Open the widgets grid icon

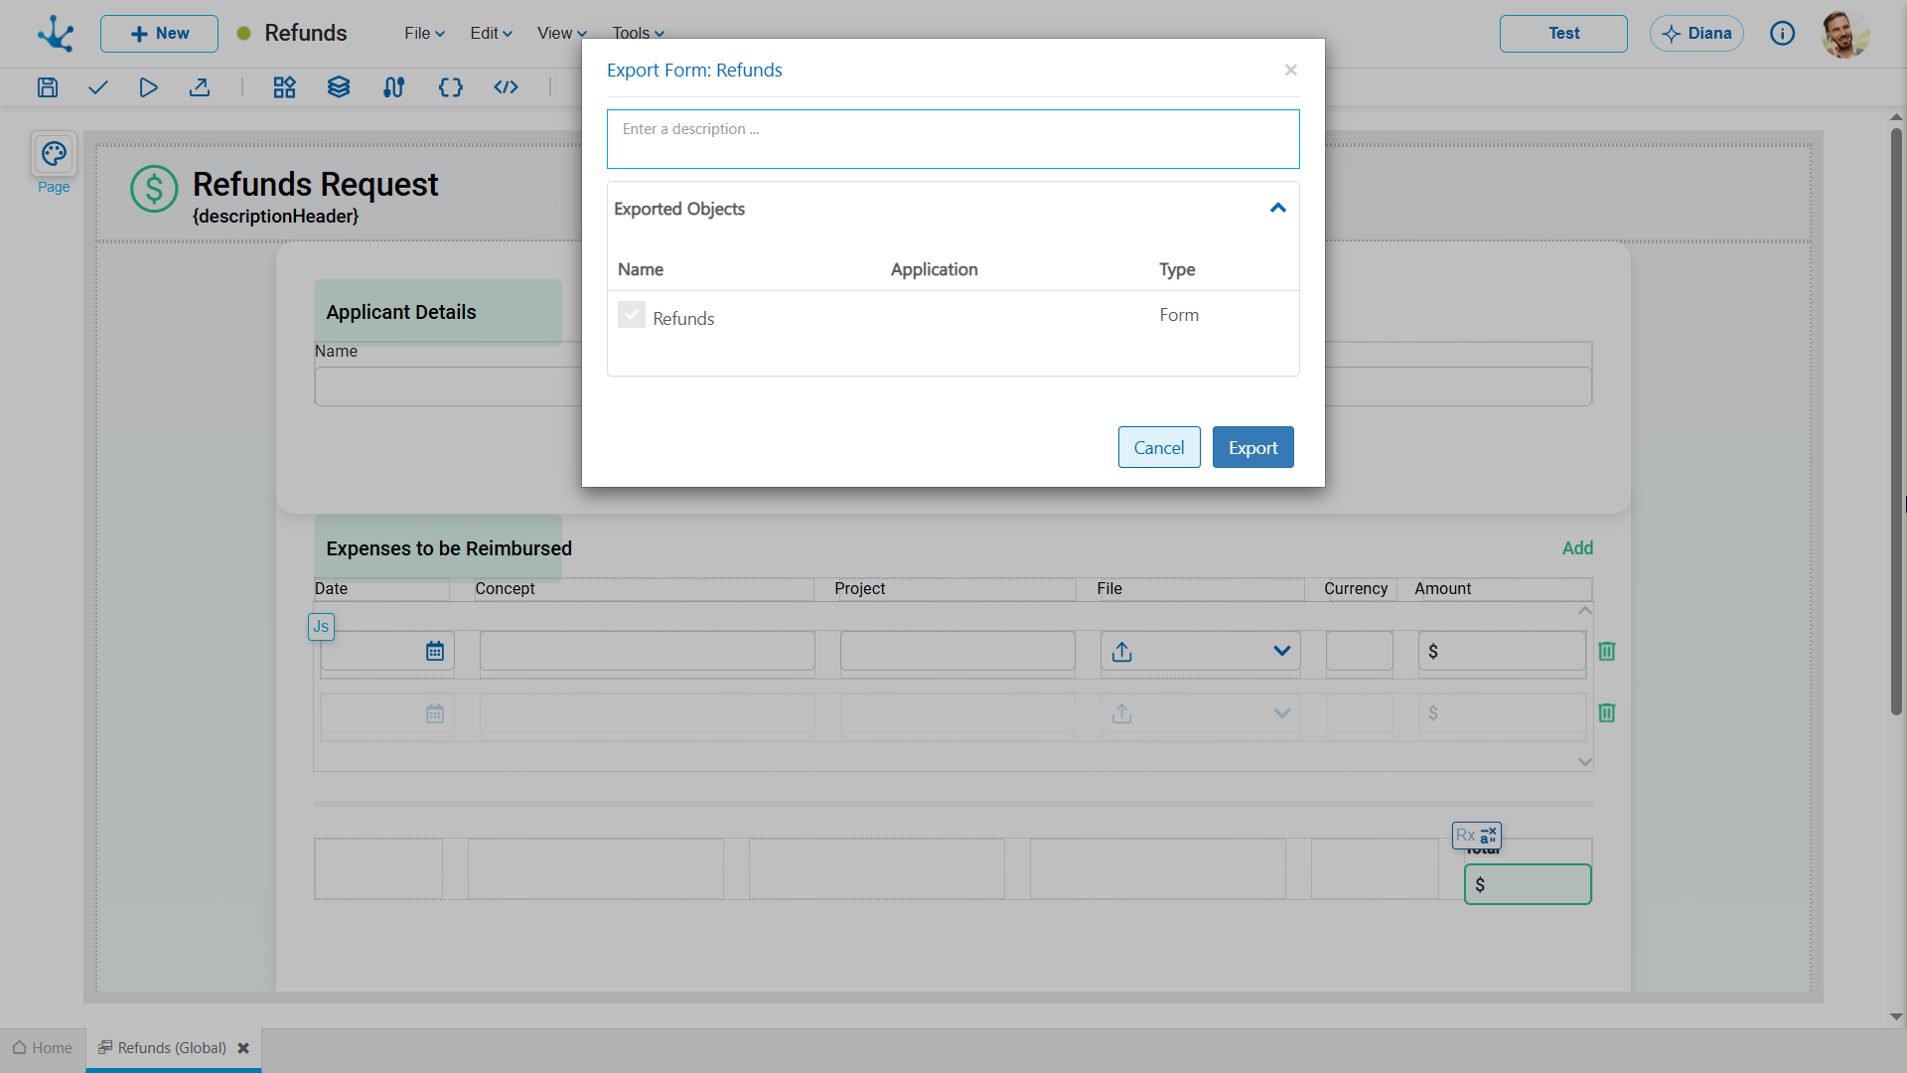(x=285, y=87)
